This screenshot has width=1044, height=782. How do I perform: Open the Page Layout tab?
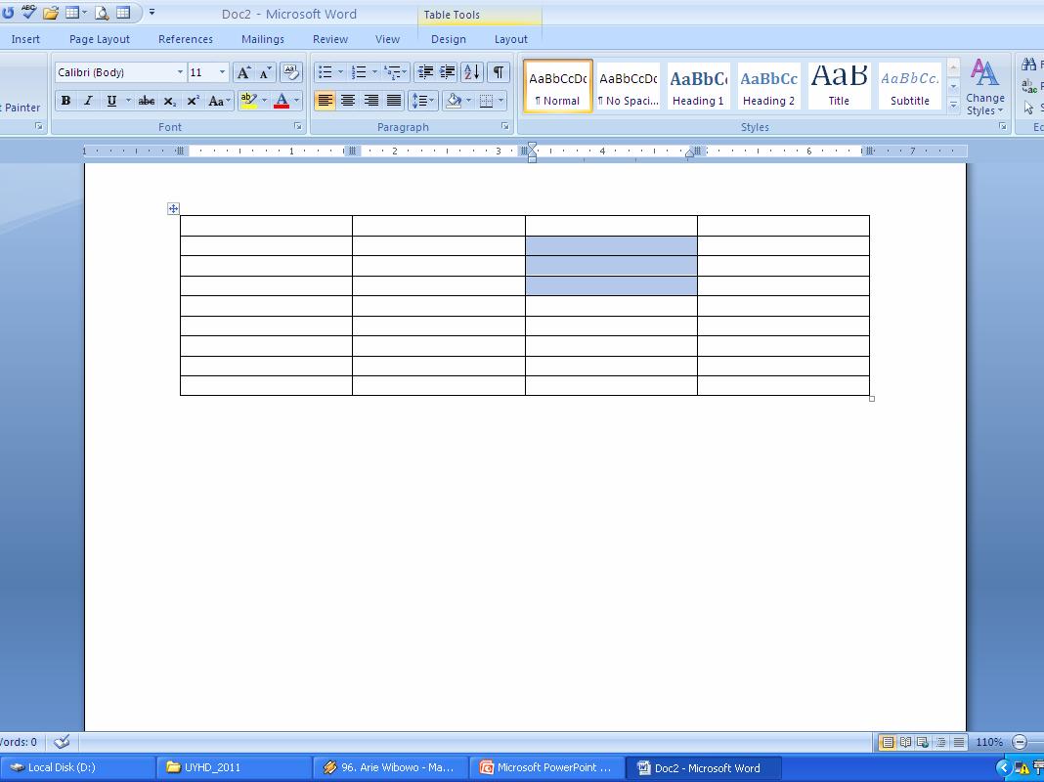pyautogui.click(x=99, y=39)
